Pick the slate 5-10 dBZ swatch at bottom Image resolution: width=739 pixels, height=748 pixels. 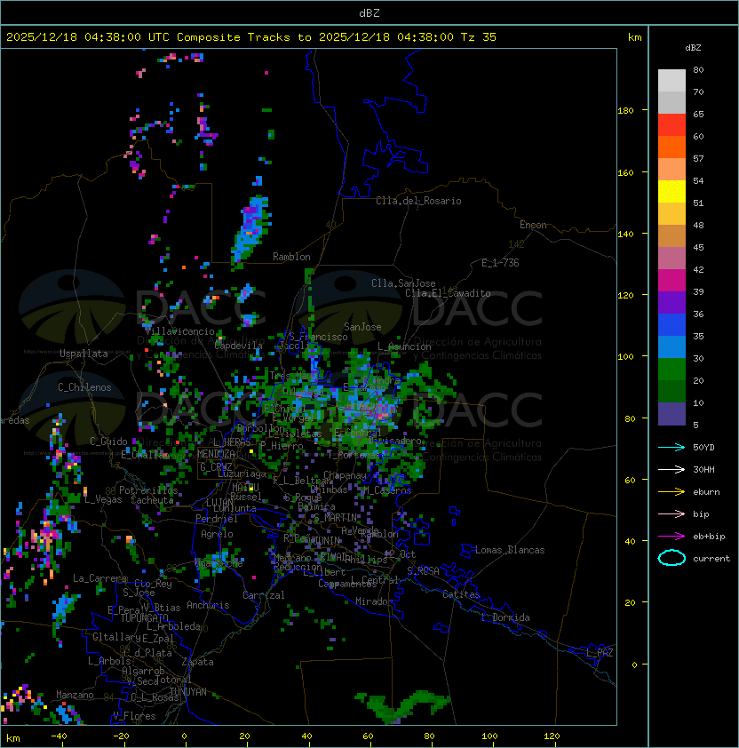tap(671, 414)
